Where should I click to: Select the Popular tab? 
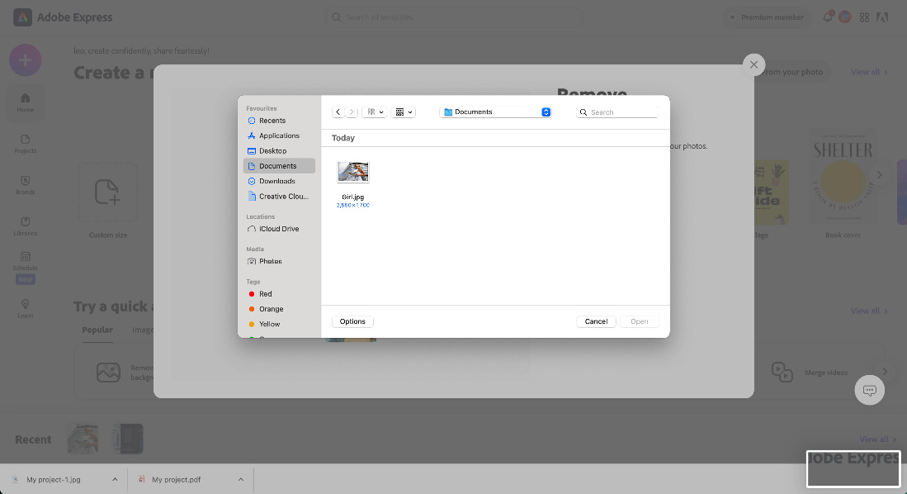[x=97, y=330]
